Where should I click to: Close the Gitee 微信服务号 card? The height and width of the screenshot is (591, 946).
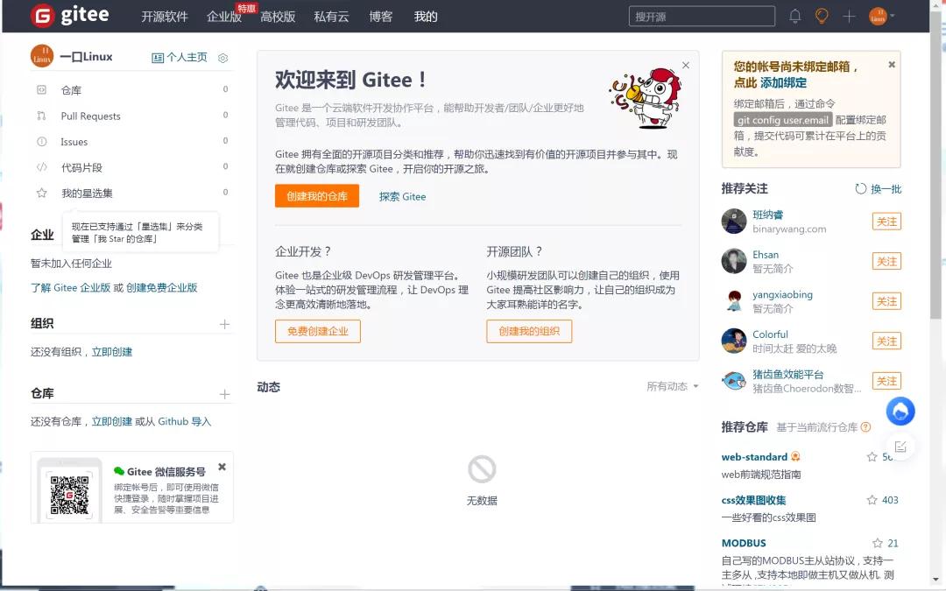click(x=222, y=467)
